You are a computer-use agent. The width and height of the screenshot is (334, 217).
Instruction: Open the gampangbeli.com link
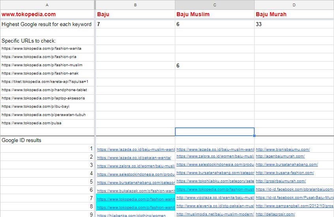tap(295, 206)
